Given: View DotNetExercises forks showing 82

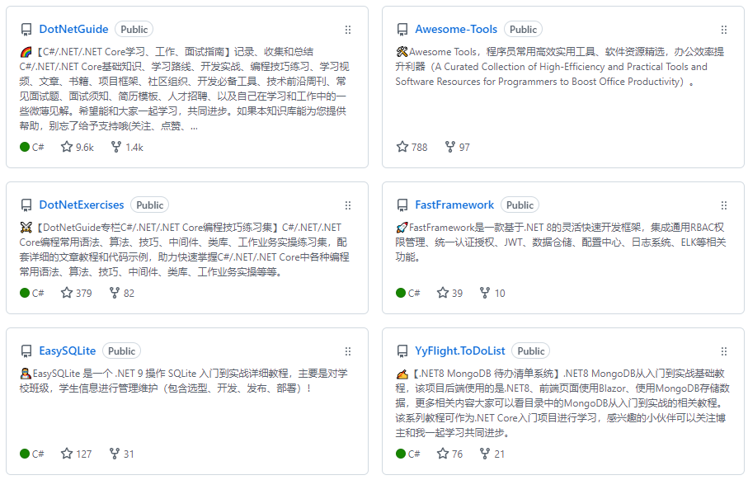Looking at the screenshot, I should (x=122, y=293).
